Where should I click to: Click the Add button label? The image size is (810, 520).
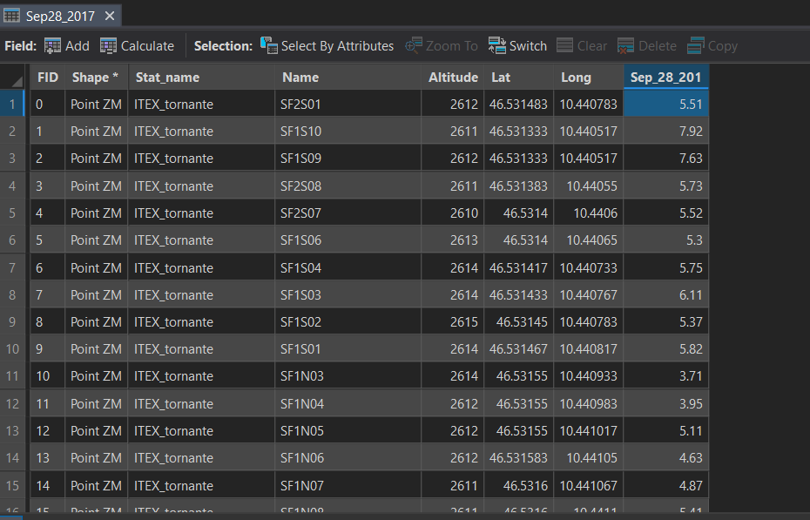75,45
